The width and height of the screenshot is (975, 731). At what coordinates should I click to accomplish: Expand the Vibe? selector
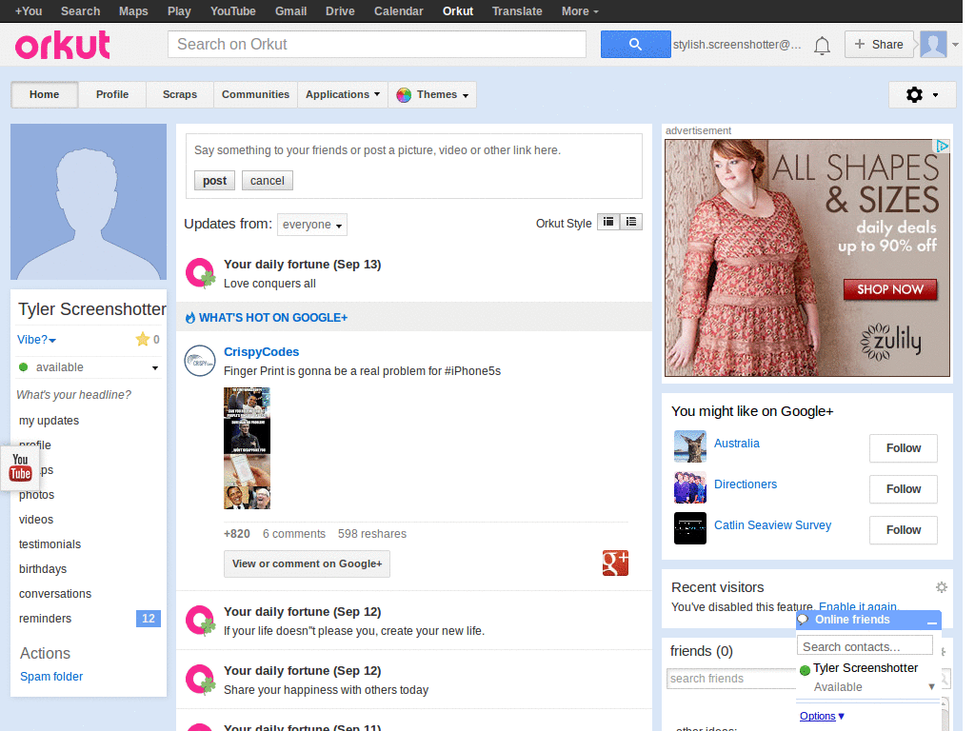click(37, 340)
